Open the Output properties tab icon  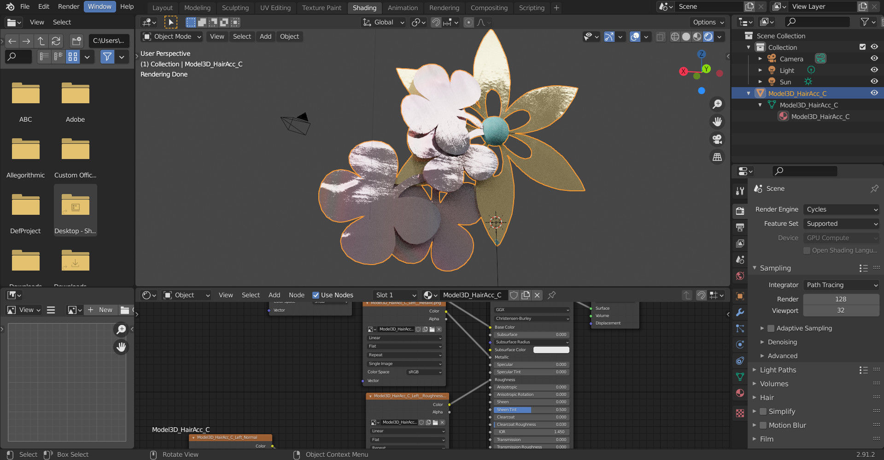coord(740,227)
